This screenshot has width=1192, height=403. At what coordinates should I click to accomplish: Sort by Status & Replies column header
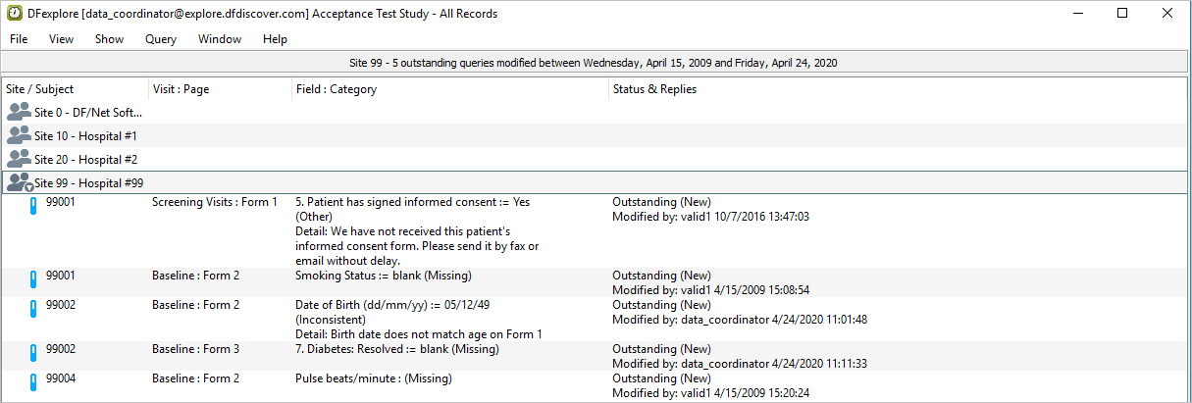[654, 89]
